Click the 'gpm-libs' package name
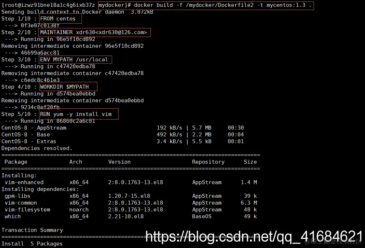The height and width of the screenshot is (248, 365). click(x=18, y=196)
